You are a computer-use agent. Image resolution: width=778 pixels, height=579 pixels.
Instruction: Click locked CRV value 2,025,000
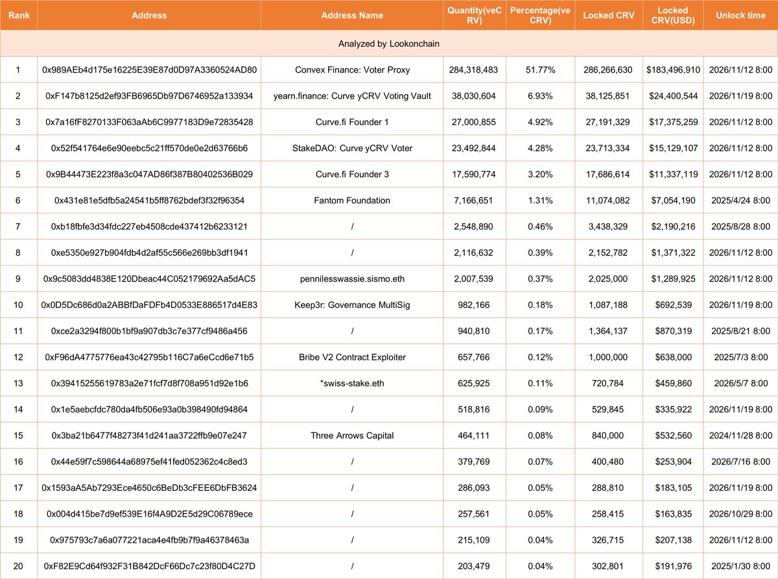coord(607,279)
